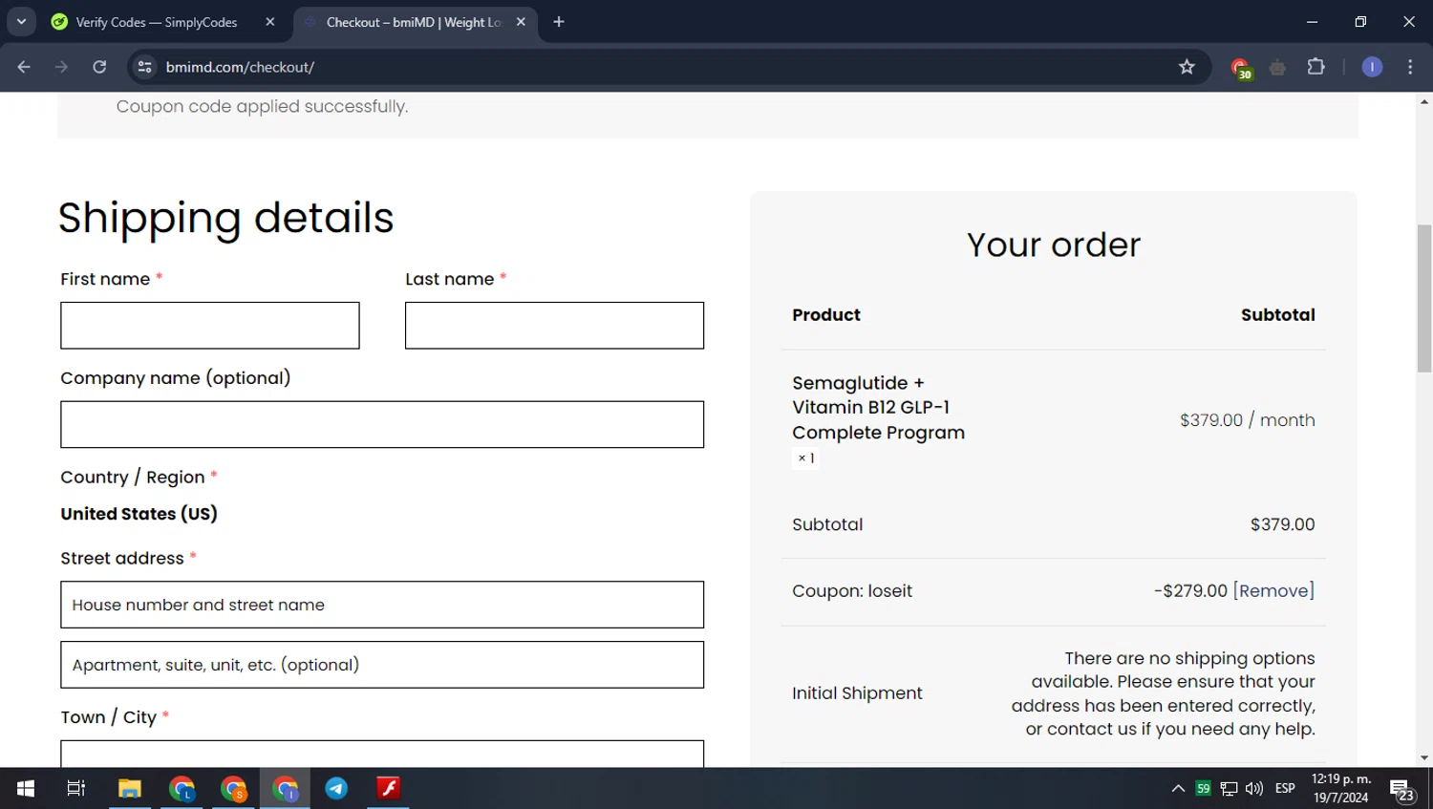Click the House number and street name field
The image size is (1433, 809).
coord(382,605)
